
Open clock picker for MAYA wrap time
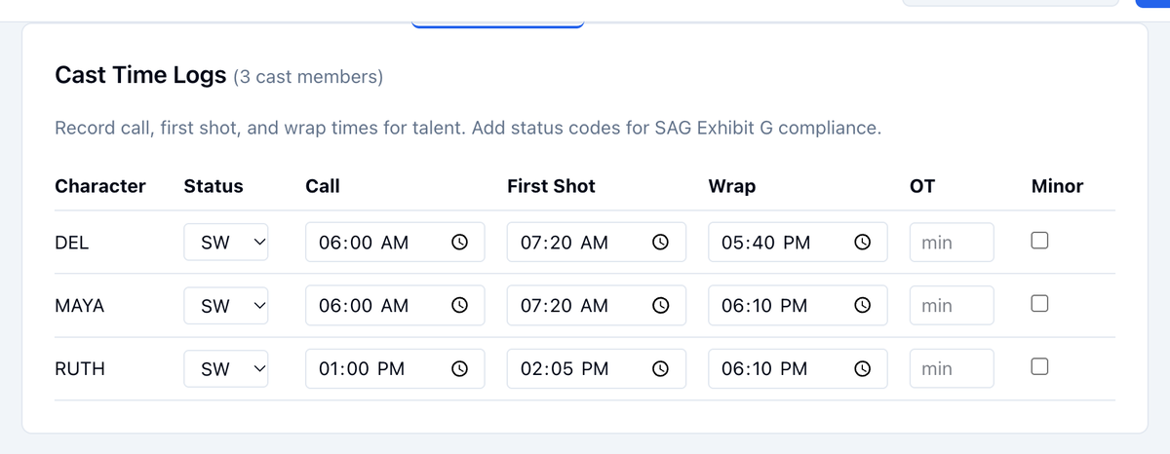pos(862,306)
